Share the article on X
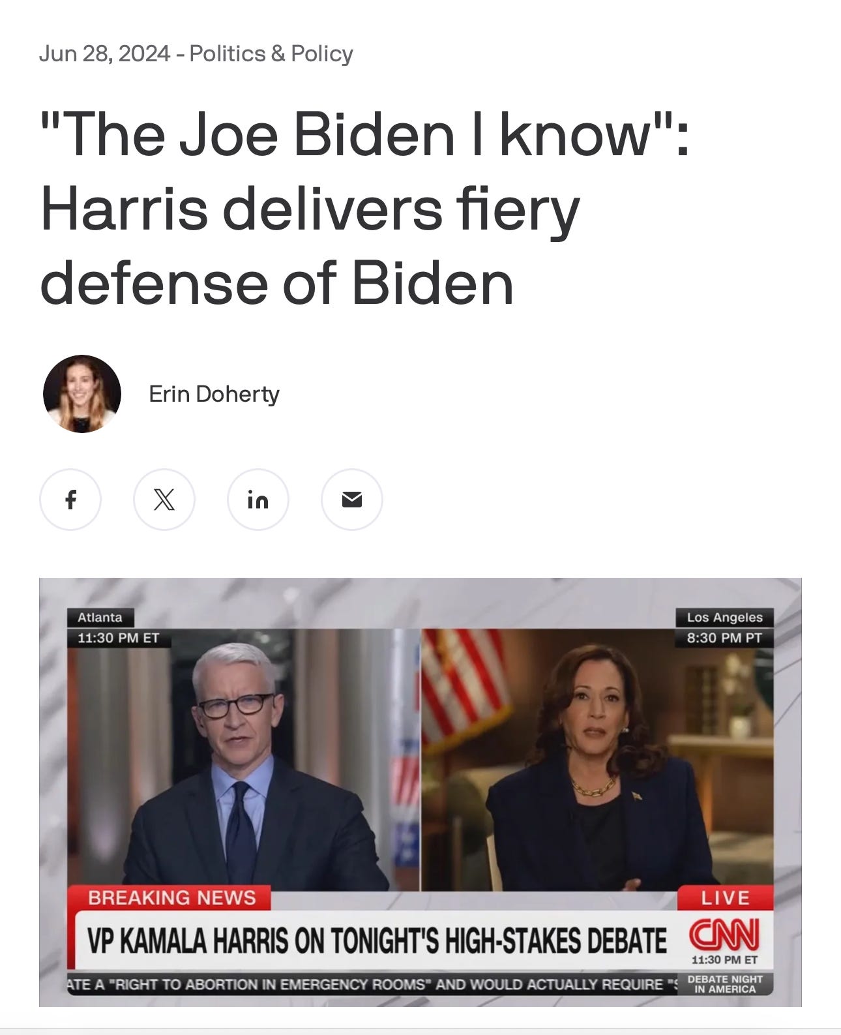This screenshot has width=841, height=1035. click(164, 500)
